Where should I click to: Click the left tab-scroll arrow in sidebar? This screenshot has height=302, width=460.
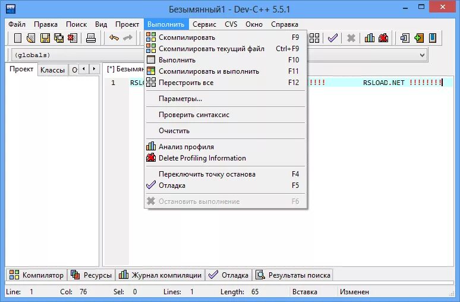click(84, 69)
